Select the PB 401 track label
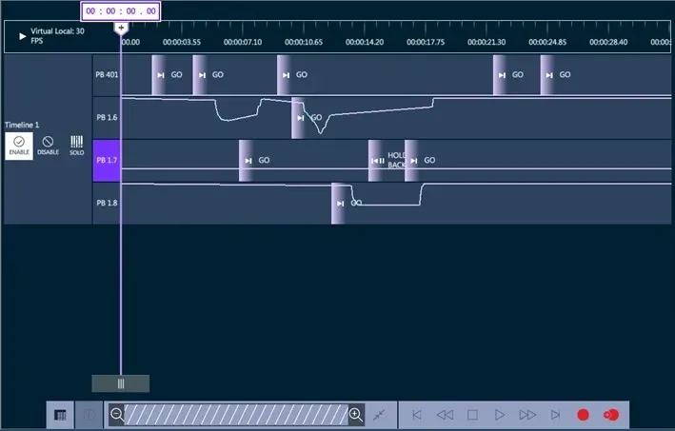This screenshot has height=431, width=675. point(107,74)
